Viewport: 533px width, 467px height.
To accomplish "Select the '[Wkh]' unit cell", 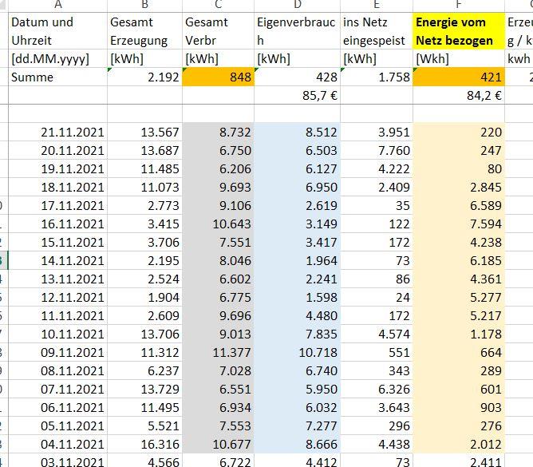I will tap(459, 58).
